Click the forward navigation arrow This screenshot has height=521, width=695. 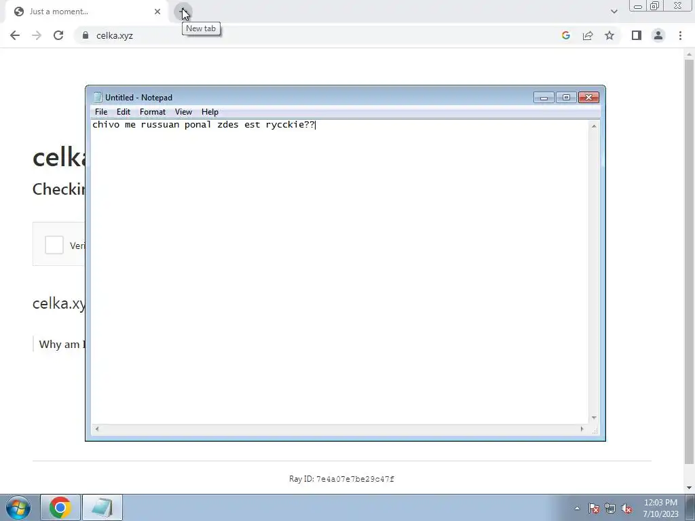point(37,35)
